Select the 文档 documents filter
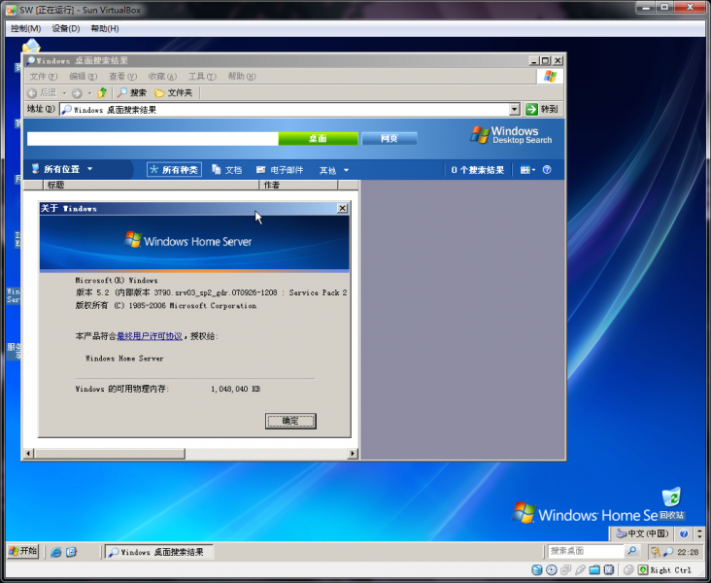This screenshot has width=711, height=583. [227, 170]
